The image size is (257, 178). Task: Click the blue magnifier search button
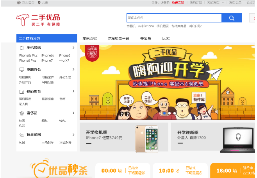pos(232,18)
